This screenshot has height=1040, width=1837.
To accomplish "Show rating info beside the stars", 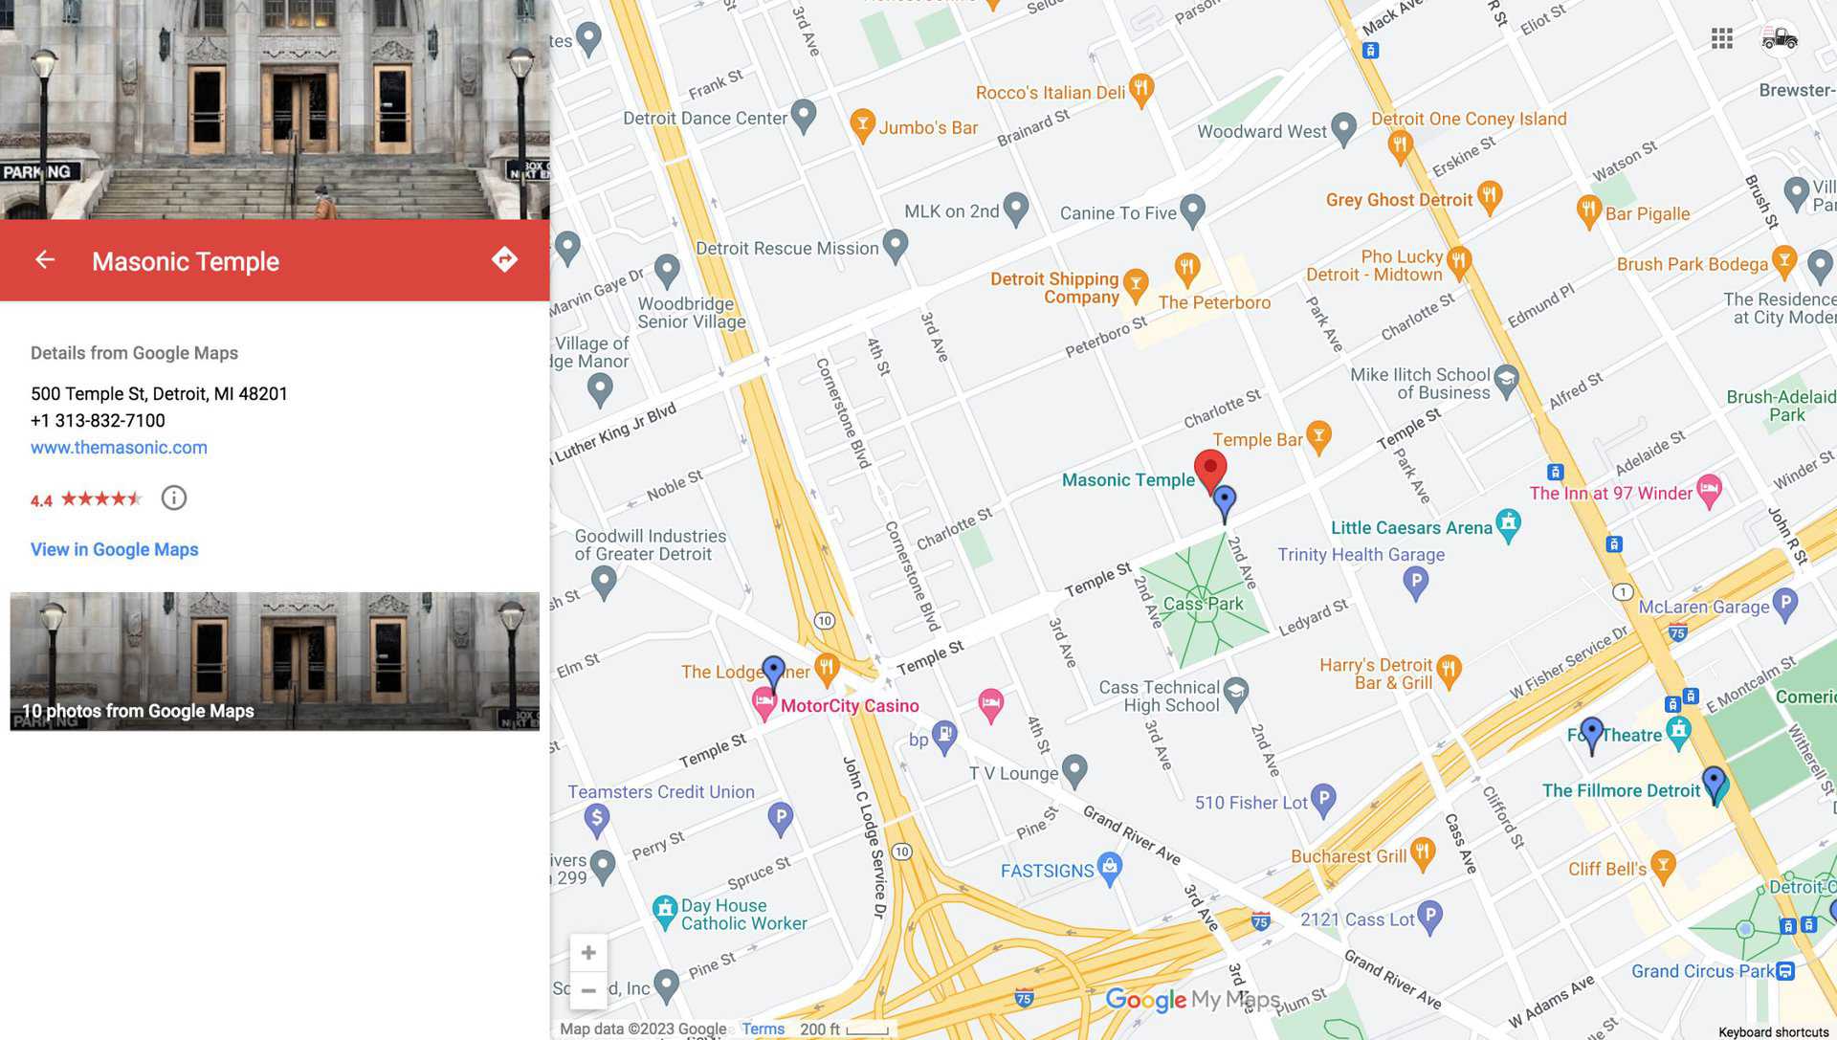I will (x=174, y=498).
